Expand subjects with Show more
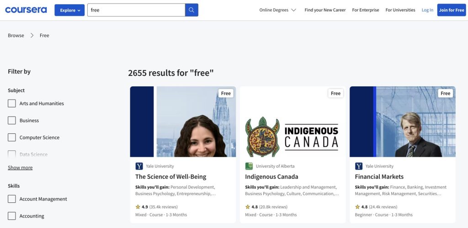Screen dimensions: 468x228 (20, 168)
